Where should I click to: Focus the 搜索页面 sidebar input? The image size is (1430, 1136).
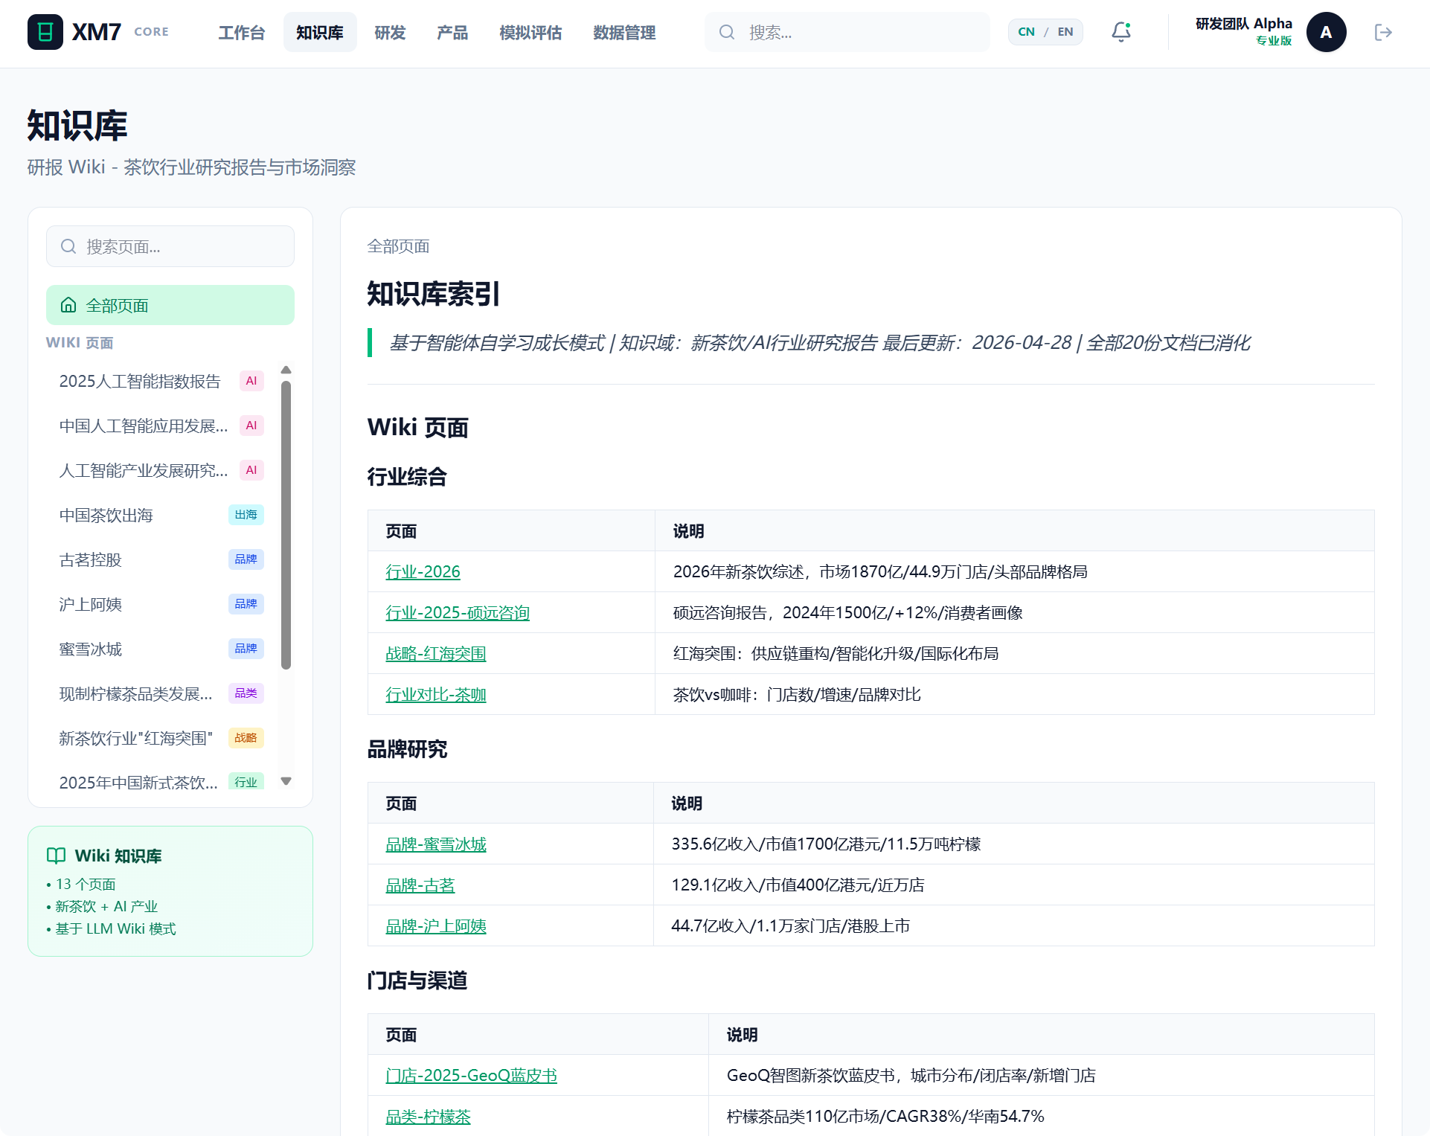pyautogui.click(x=170, y=246)
